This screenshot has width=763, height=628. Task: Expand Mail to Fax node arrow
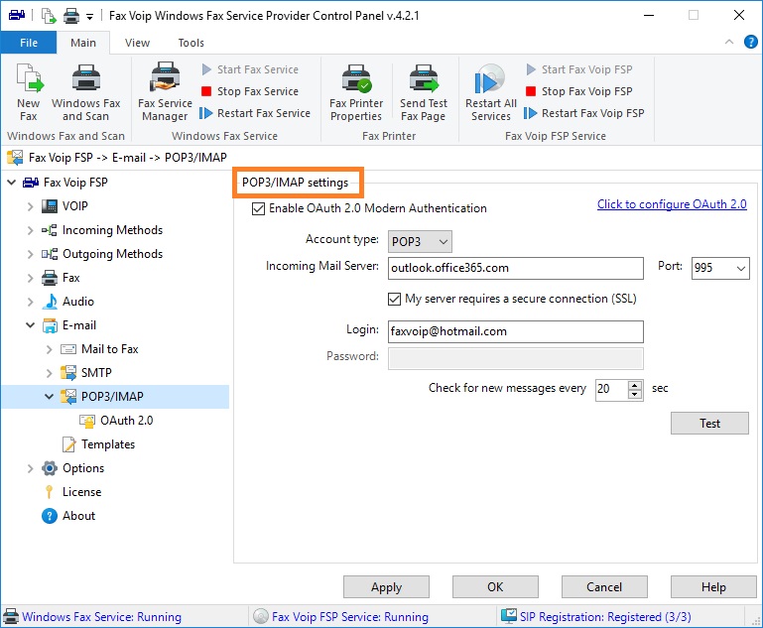(x=50, y=350)
